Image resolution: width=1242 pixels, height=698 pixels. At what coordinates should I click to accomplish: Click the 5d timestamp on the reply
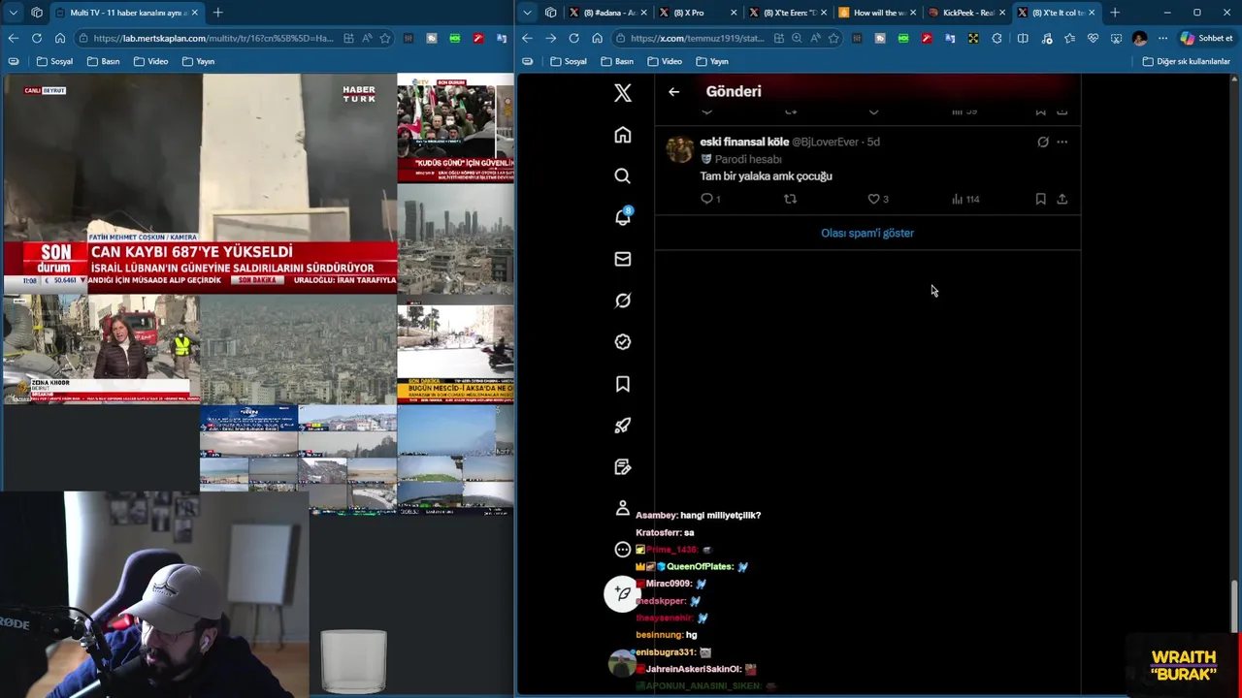(x=873, y=142)
